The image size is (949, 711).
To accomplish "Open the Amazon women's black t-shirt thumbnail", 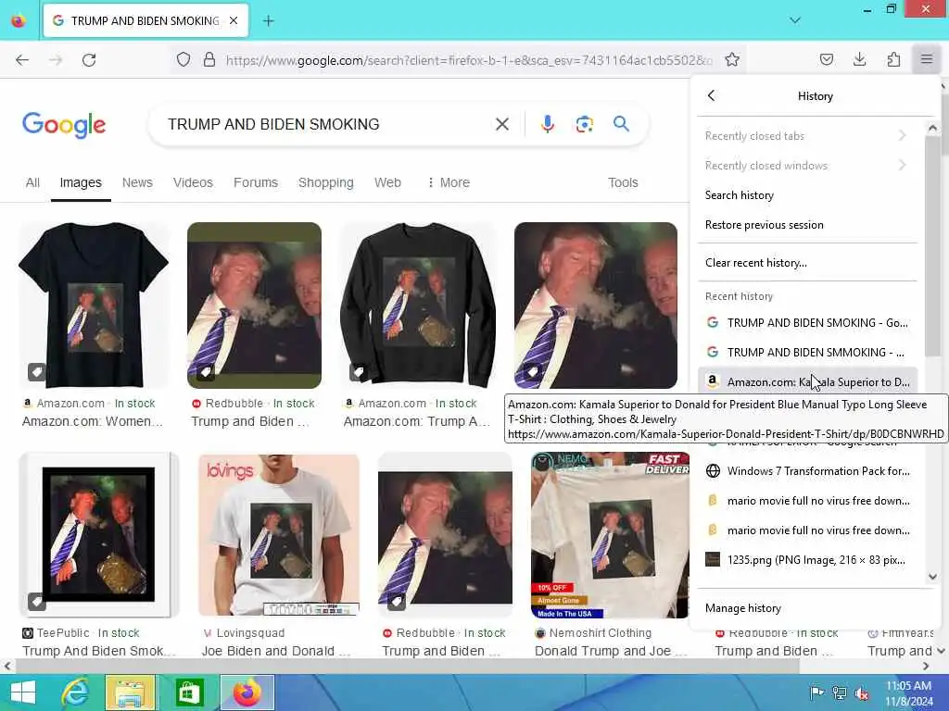I will click(94, 306).
